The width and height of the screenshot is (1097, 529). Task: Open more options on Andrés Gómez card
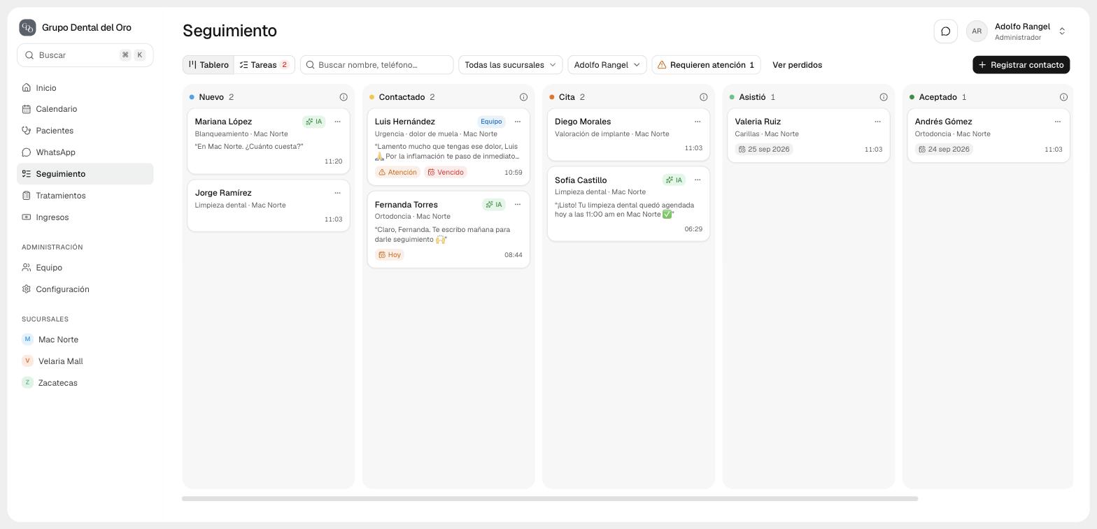[x=1057, y=122]
